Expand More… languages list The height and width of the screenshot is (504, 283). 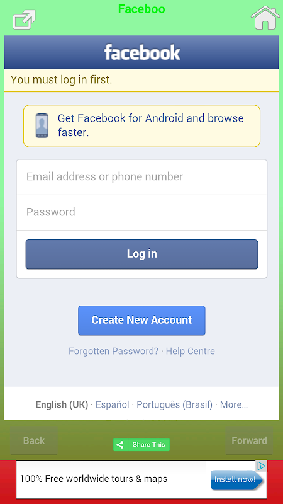click(x=234, y=404)
